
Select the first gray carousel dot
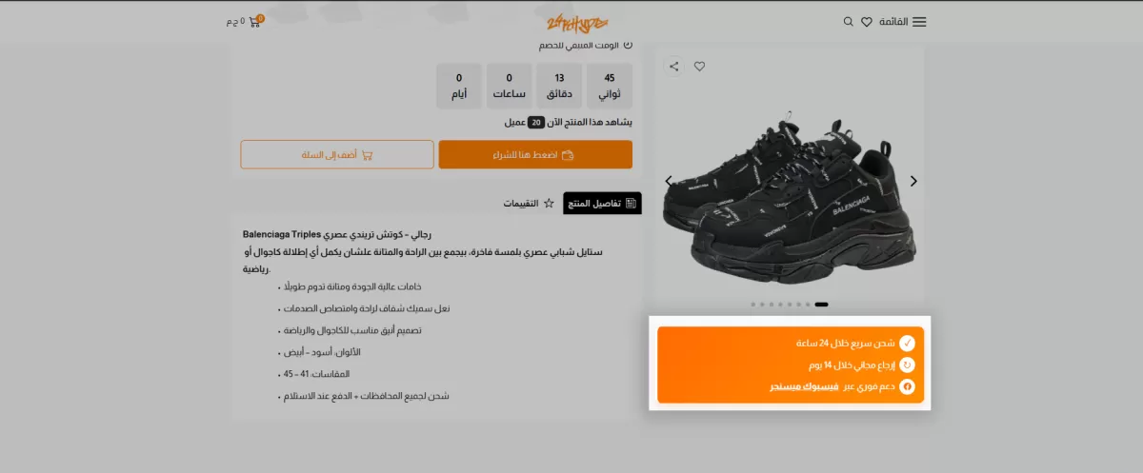pos(752,305)
